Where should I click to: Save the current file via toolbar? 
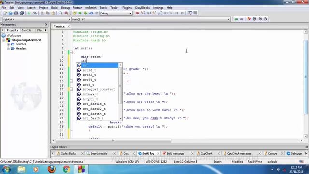coord(16,13)
